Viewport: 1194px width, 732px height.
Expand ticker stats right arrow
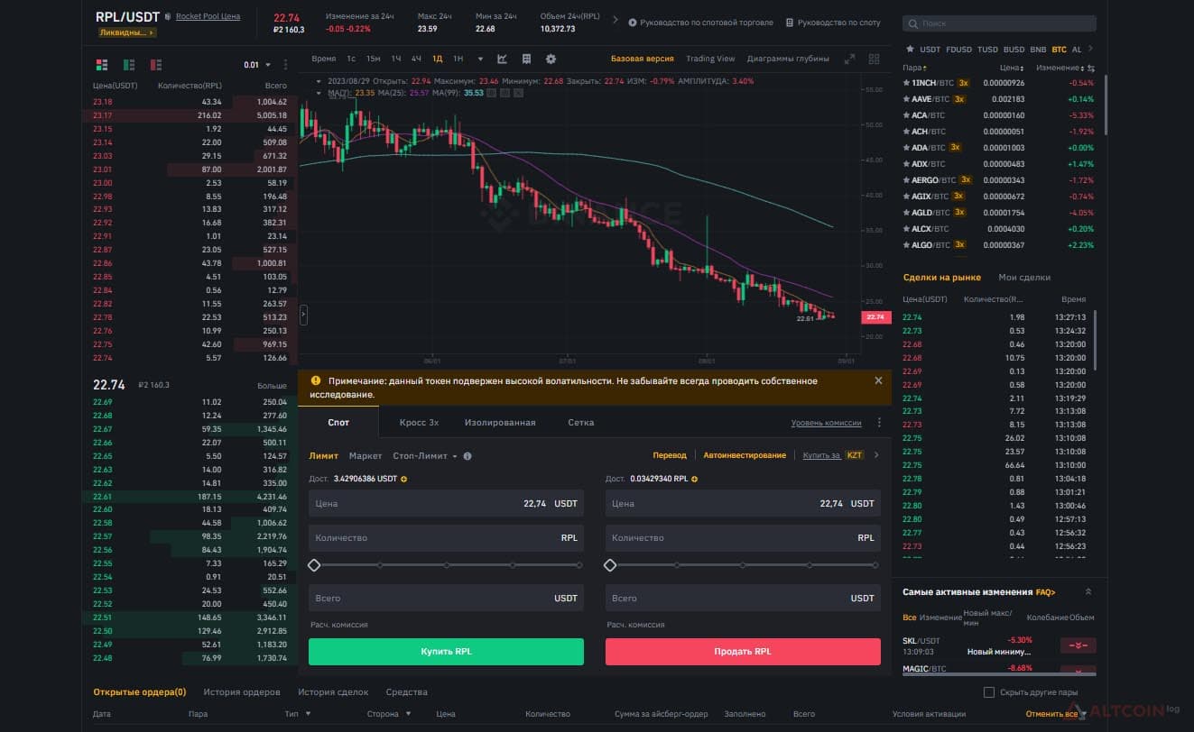[x=616, y=20]
